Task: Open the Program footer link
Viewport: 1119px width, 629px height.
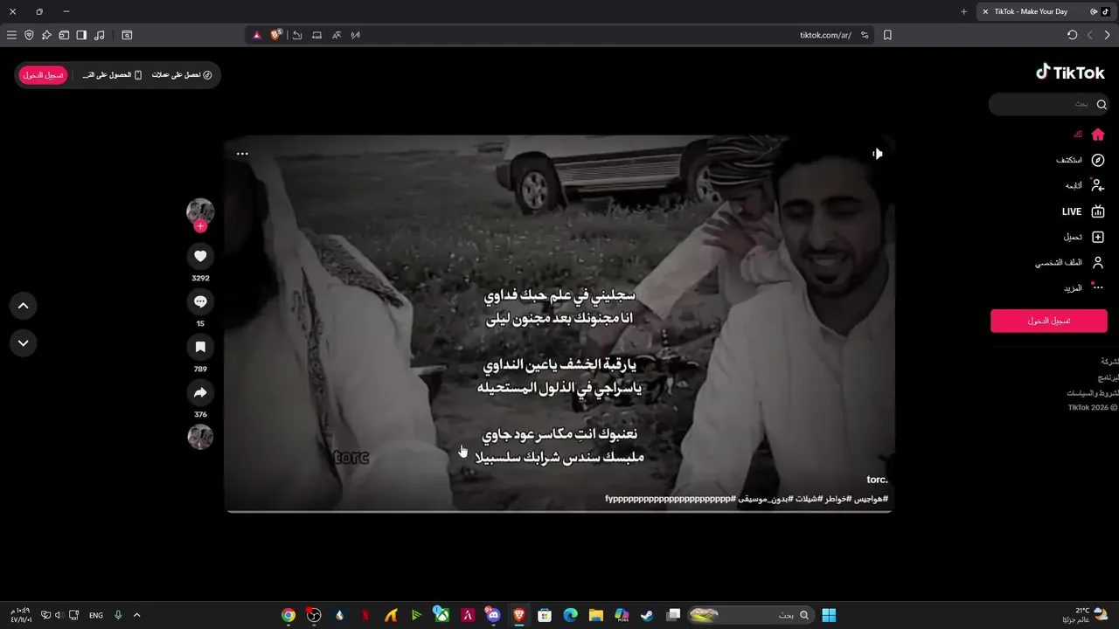Action: [1109, 377]
